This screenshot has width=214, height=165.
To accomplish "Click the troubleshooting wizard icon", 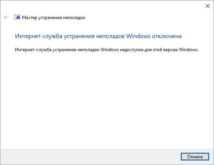I will coord(17,17).
